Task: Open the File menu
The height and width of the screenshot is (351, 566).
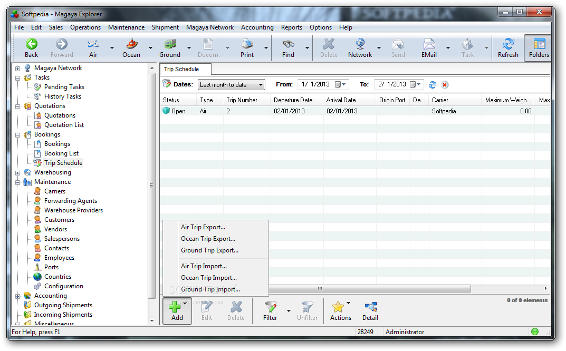Action: (19, 27)
